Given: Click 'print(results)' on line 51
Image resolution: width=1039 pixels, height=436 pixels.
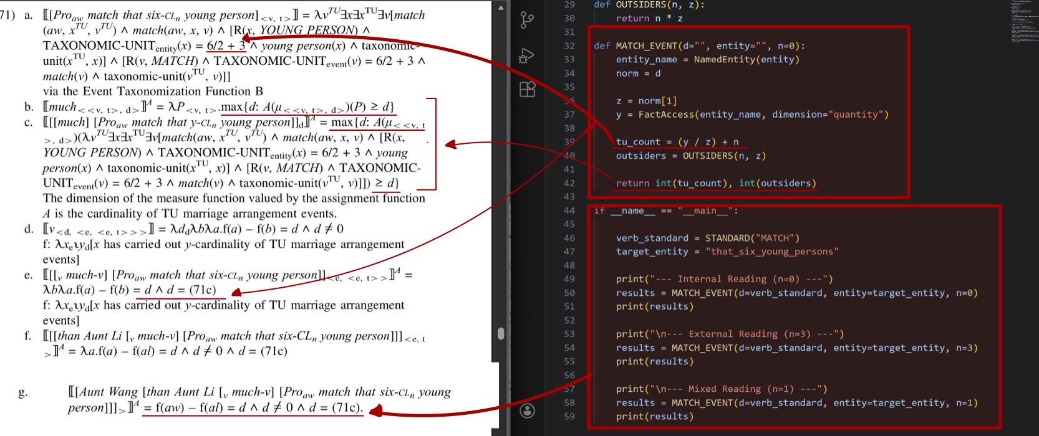Looking at the screenshot, I should pyautogui.click(x=655, y=306).
